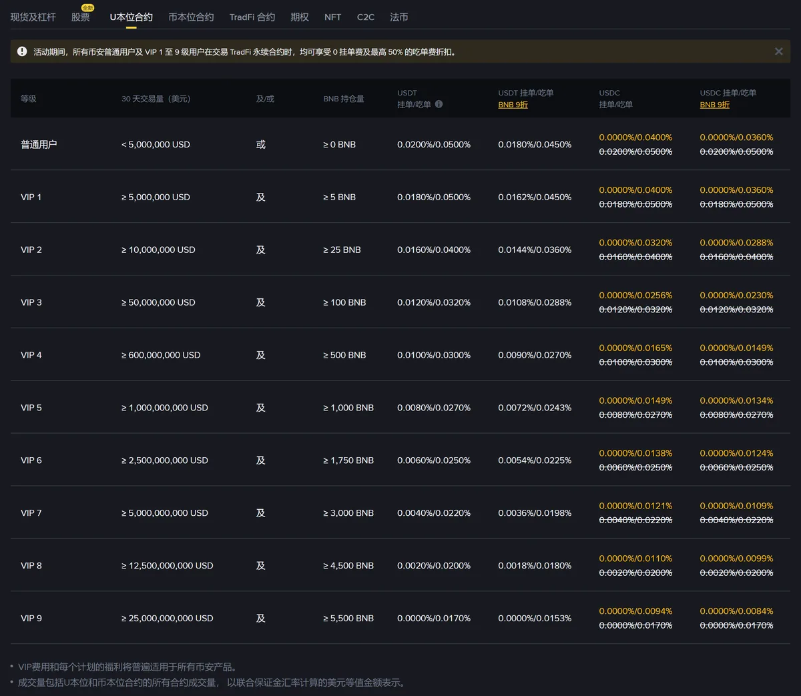Select the '≥ 12,500,000,000 USD' volume cell
Viewport: 801px width, 696px height.
pyautogui.click(x=168, y=566)
